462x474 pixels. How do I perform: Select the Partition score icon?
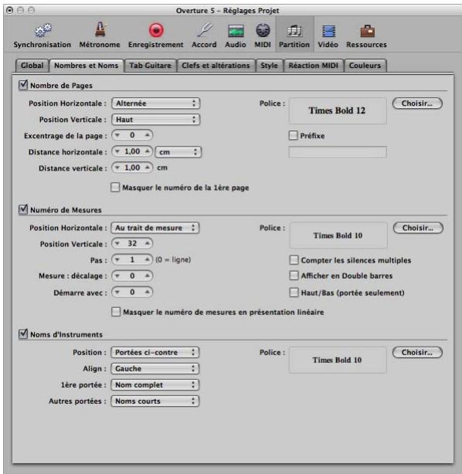point(294,31)
